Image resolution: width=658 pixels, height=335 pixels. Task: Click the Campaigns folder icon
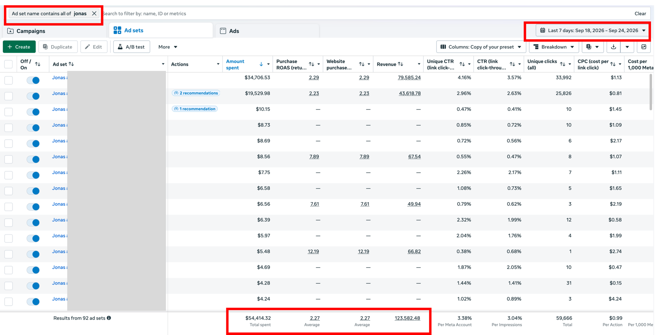(11, 31)
